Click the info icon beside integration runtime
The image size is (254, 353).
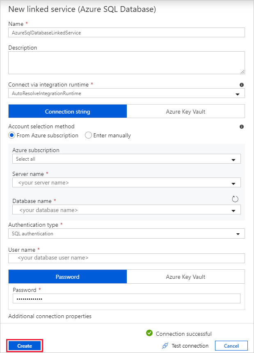242,85
